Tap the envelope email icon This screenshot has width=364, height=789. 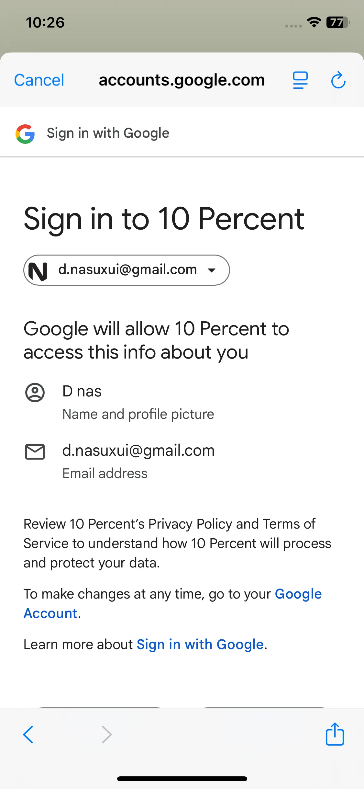pos(35,452)
